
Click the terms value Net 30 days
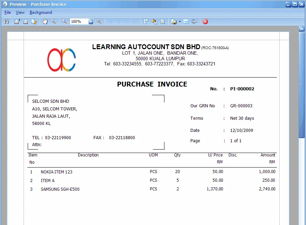tap(242, 118)
